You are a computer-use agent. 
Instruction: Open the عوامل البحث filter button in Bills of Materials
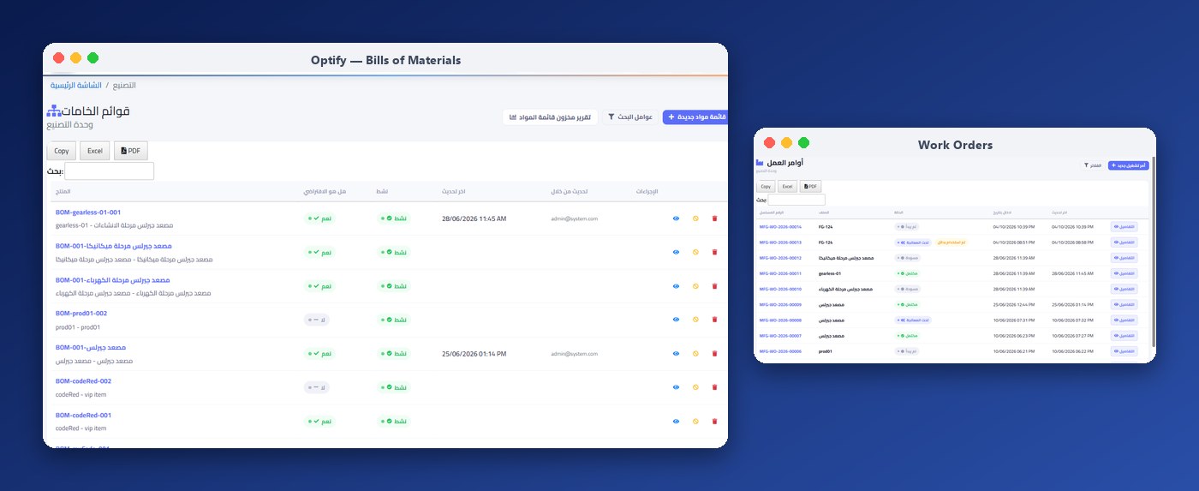629,117
